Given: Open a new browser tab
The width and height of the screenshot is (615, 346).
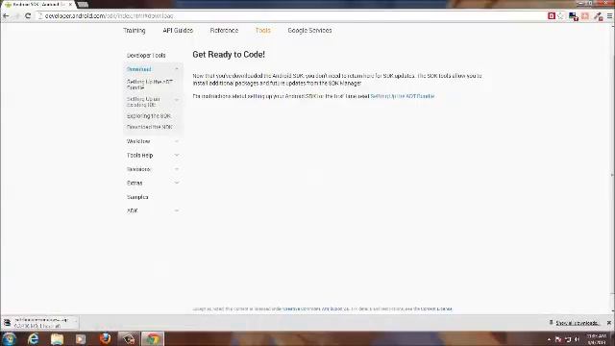Looking at the screenshot, I should tap(83, 4).
